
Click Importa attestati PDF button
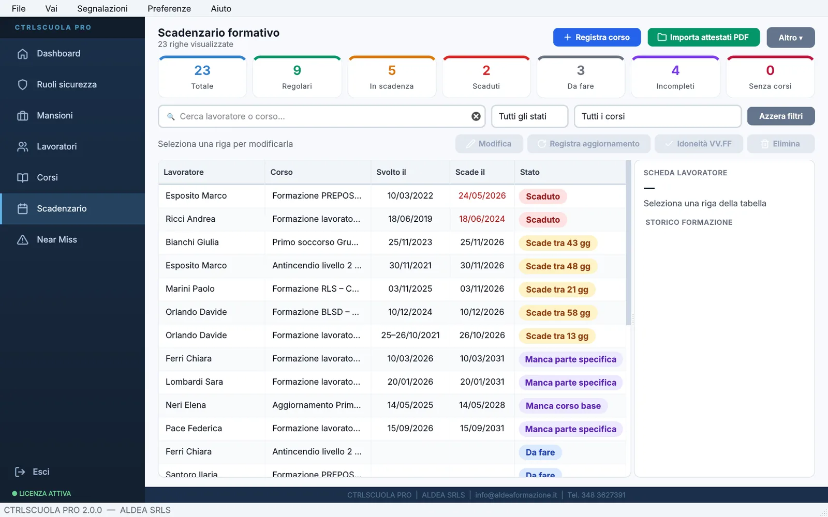pos(704,37)
